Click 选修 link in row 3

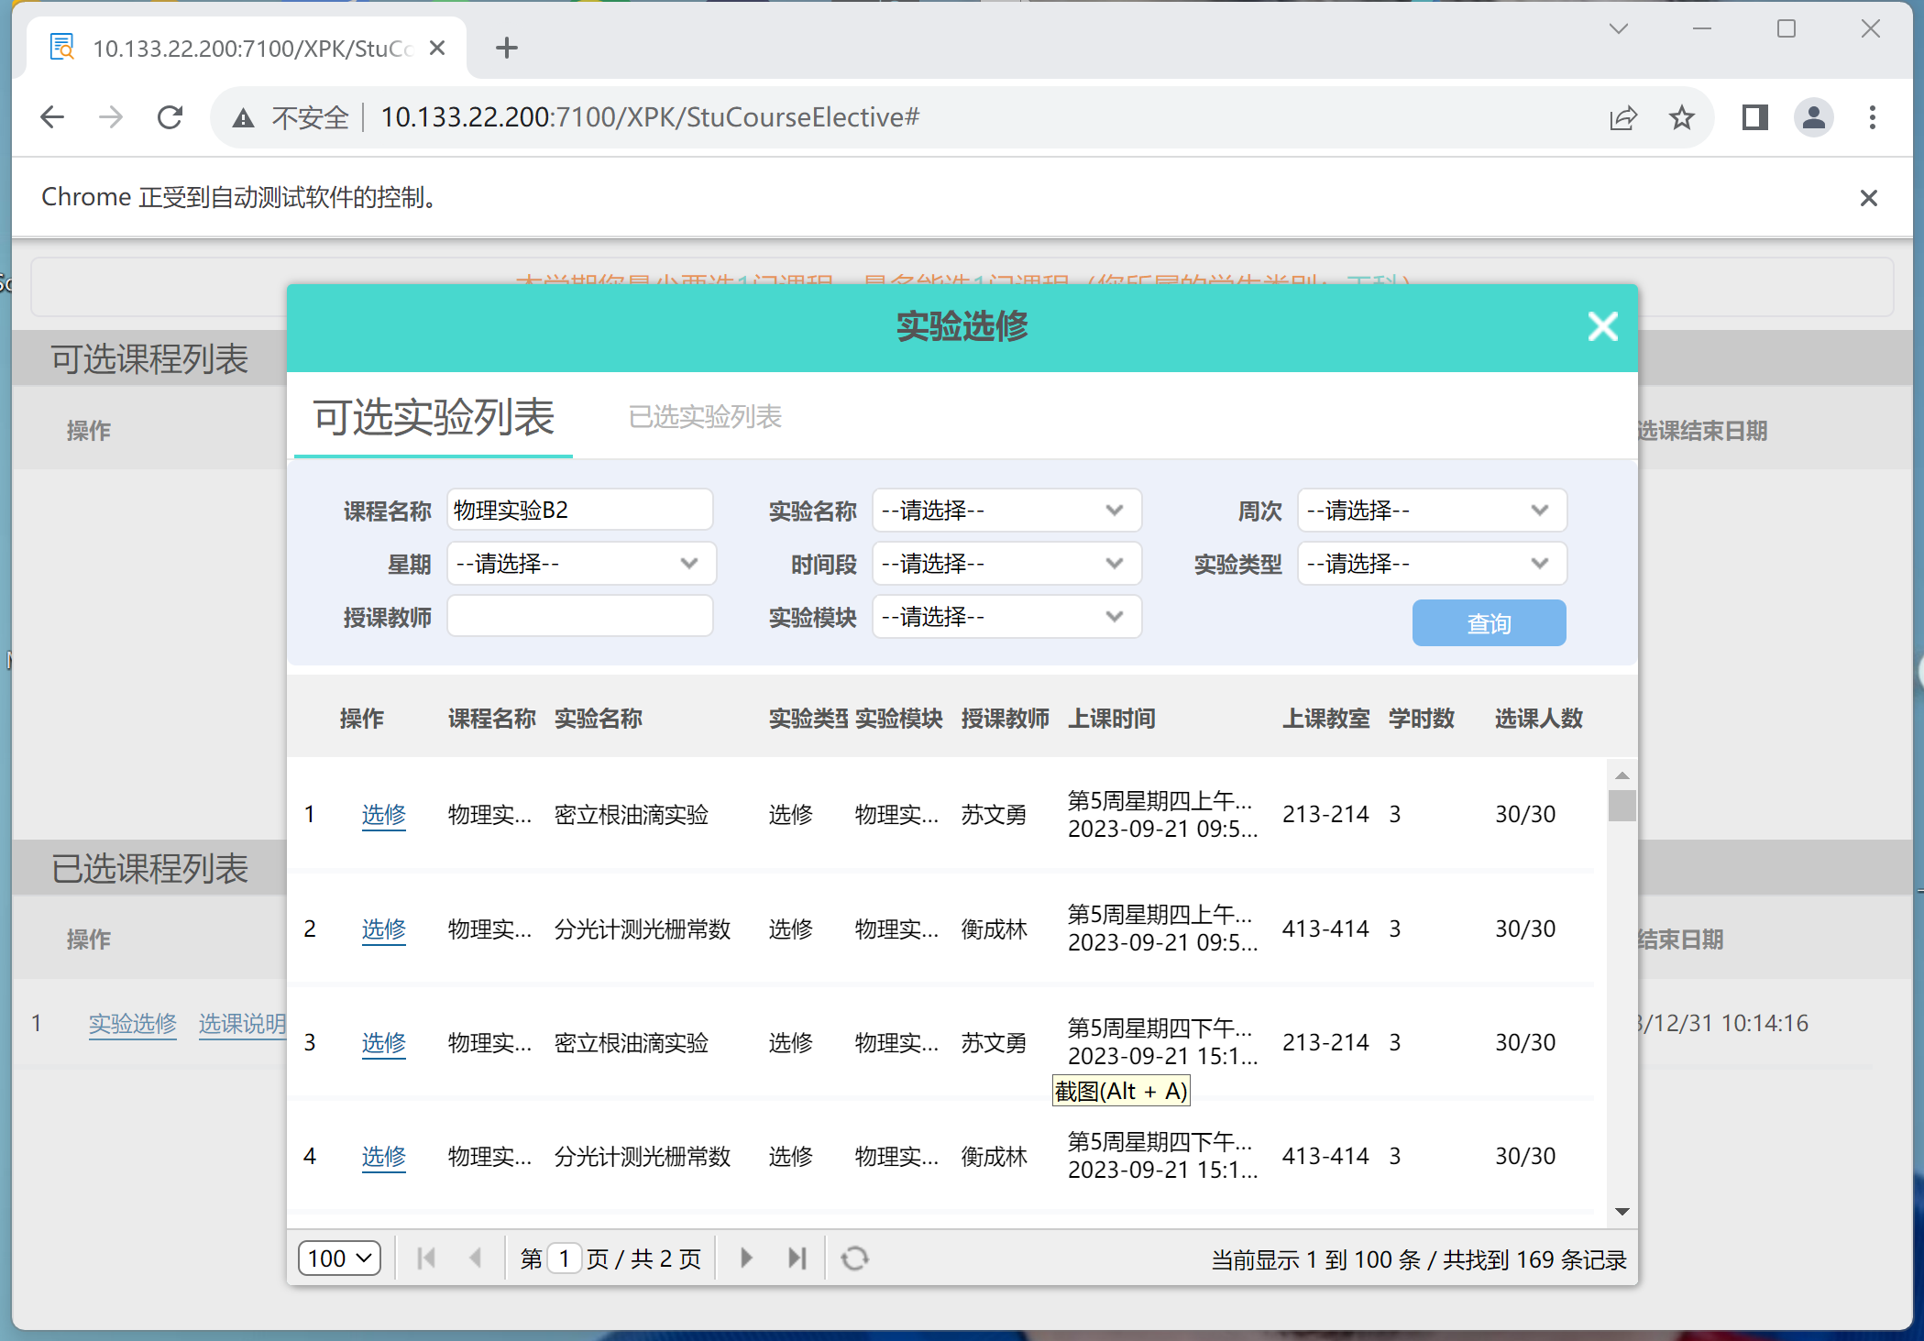tap(383, 1042)
